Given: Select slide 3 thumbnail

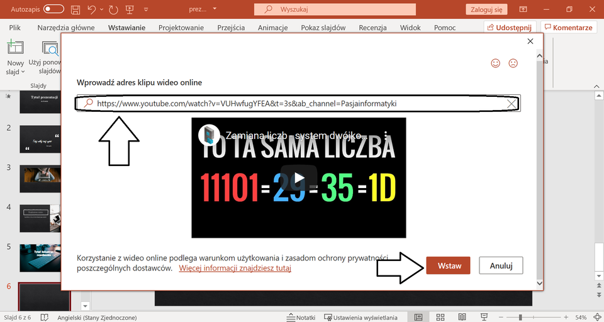Looking at the screenshot, I should pyautogui.click(x=40, y=179).
